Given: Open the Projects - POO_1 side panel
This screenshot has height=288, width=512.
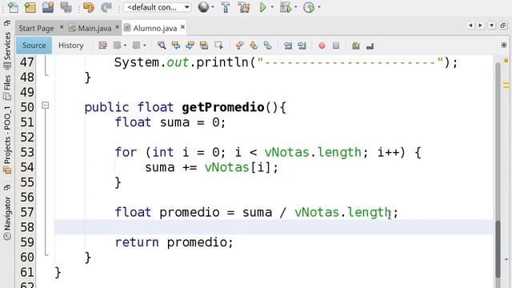Looking at the screenshot, I should 7,140.
